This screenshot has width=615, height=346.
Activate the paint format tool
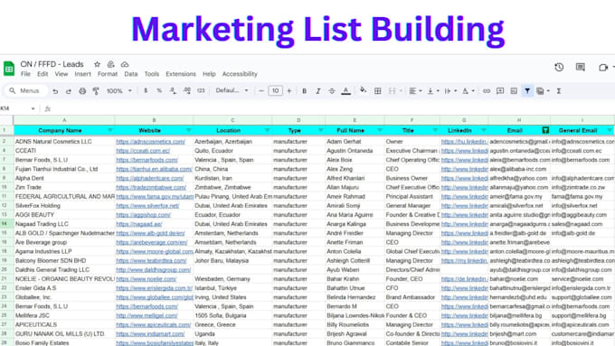(x=96, y=91)
